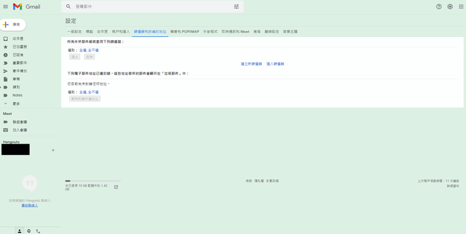Open the settings gear icon
The height and width of the screenshot is (234, 466).
450,6
